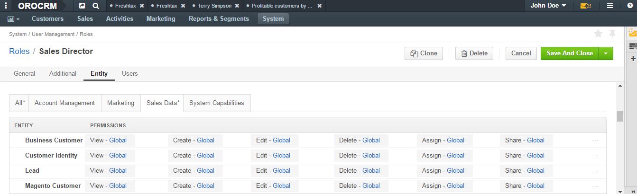Click the Magento Customer entity name

pyautogui.click(x=53, y=185)
